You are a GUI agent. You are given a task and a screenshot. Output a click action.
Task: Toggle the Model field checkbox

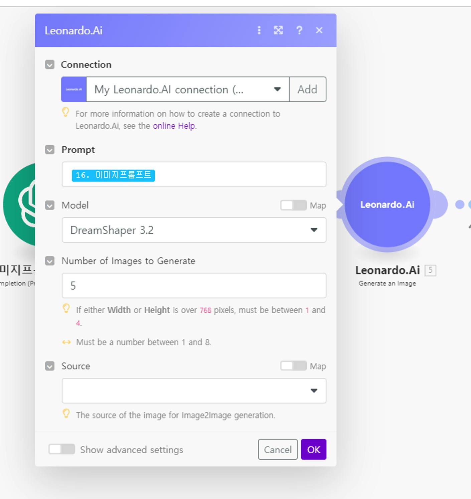pos(50,205)
